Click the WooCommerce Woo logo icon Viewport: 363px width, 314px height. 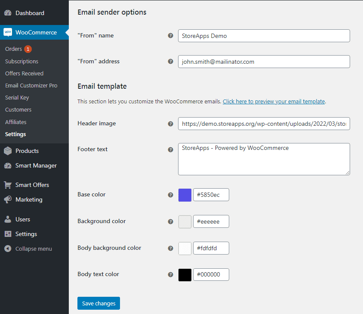click(x=8, y=32)
